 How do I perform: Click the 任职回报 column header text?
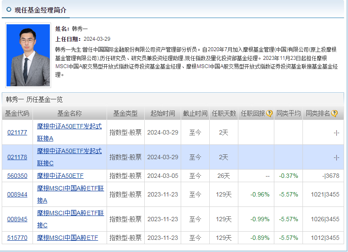(253, 114)
